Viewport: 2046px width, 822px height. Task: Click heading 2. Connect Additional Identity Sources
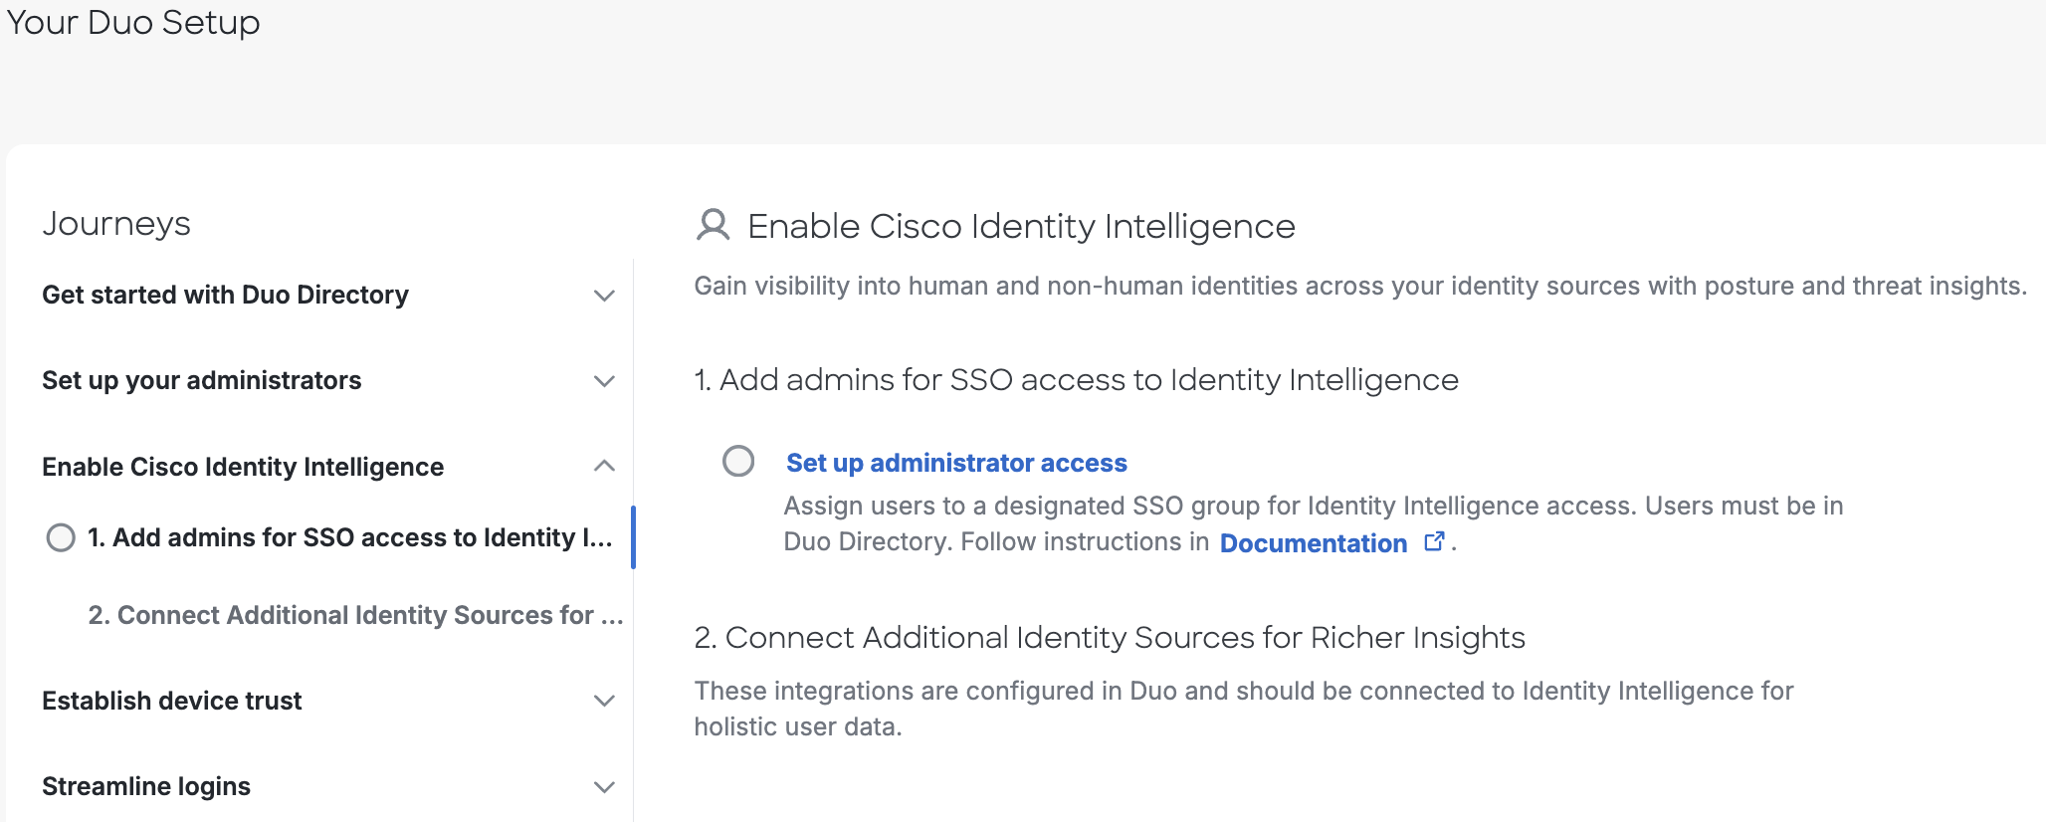pyautogui.click(x=1109, y=637)
